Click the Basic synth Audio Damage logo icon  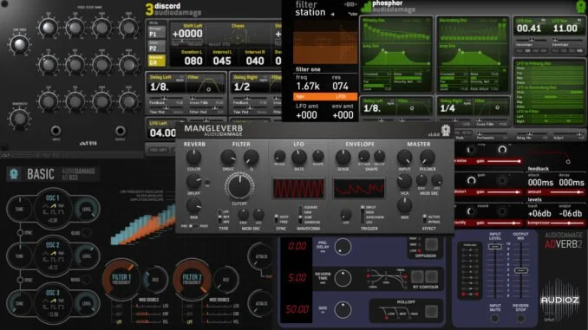click(14, 173)
